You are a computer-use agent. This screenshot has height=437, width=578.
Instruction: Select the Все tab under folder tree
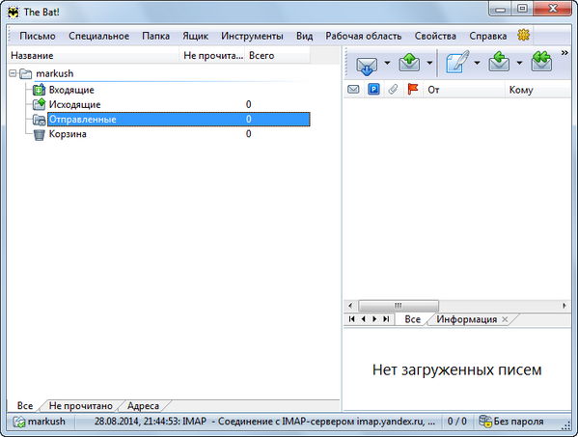[x=25, y=406]
